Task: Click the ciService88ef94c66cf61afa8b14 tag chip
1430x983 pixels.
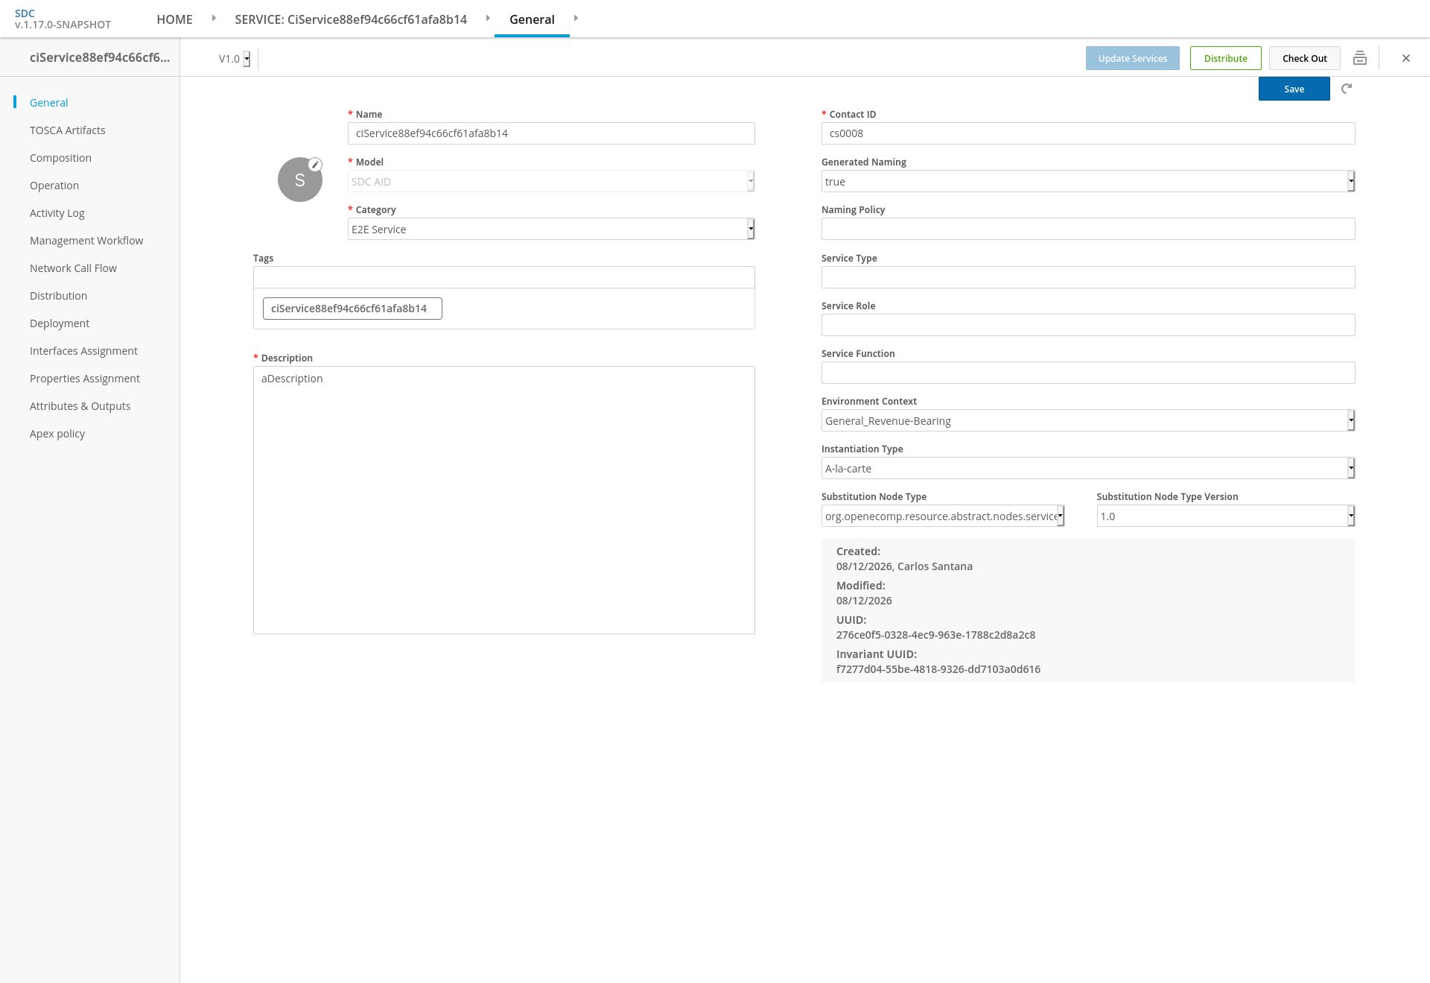Action: [x=352, y=309]
